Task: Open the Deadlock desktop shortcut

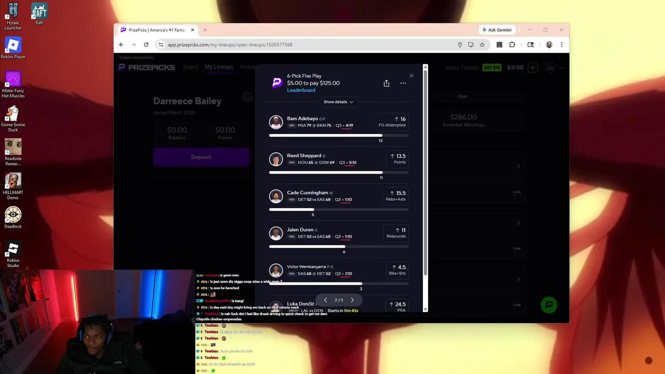Action: coord(13,218)
